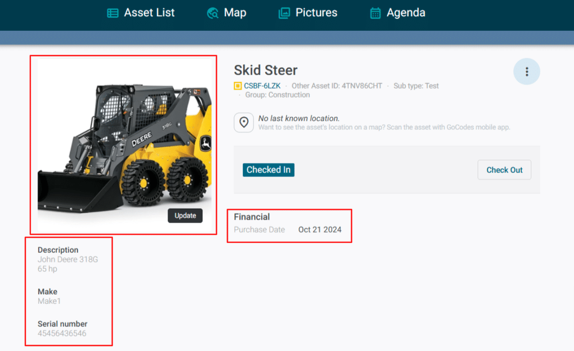
Task: Open the Asset List tab
Action: click(149, 12)
